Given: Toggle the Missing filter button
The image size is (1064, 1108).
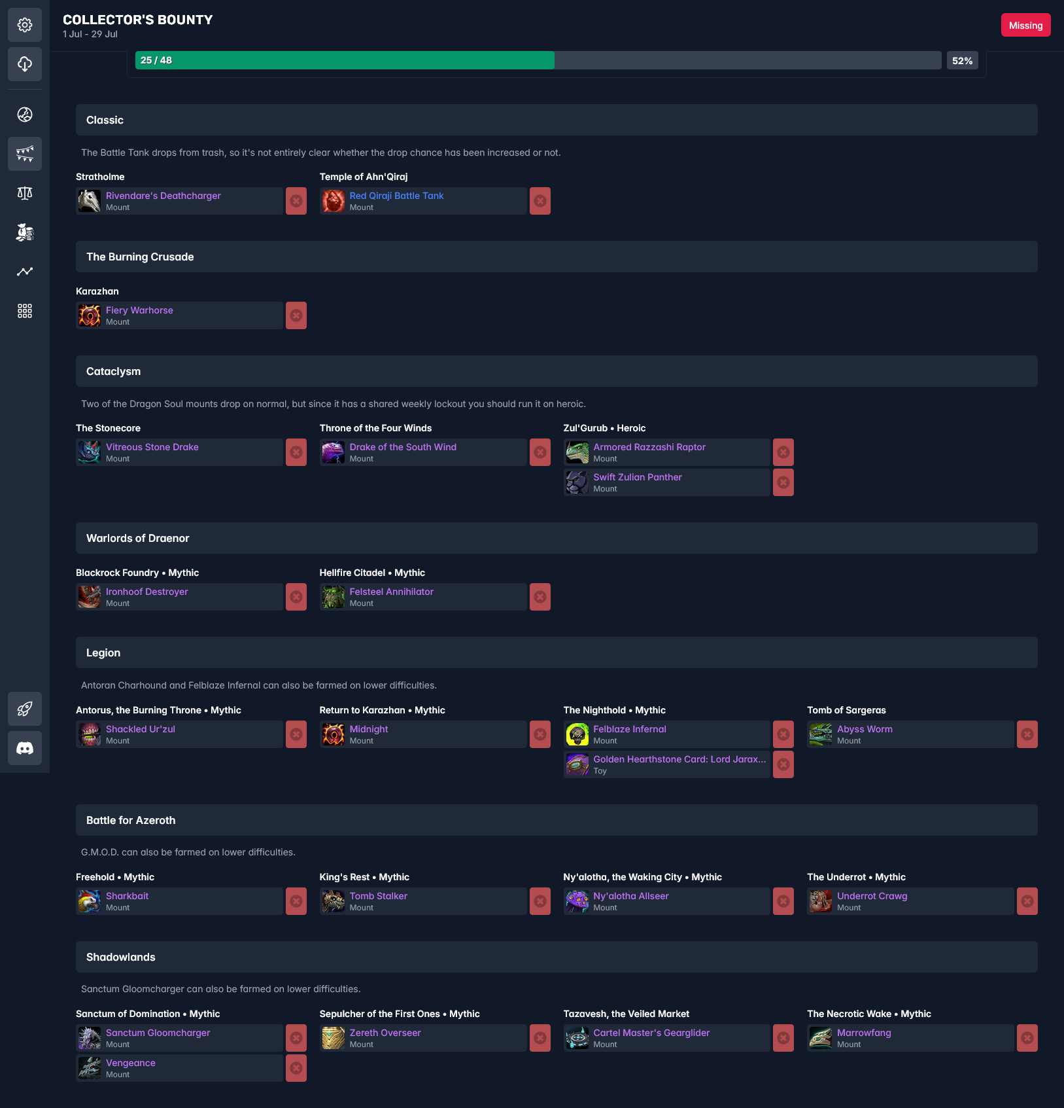Looking at the screenshot, I should click(x=1025, y=25).
